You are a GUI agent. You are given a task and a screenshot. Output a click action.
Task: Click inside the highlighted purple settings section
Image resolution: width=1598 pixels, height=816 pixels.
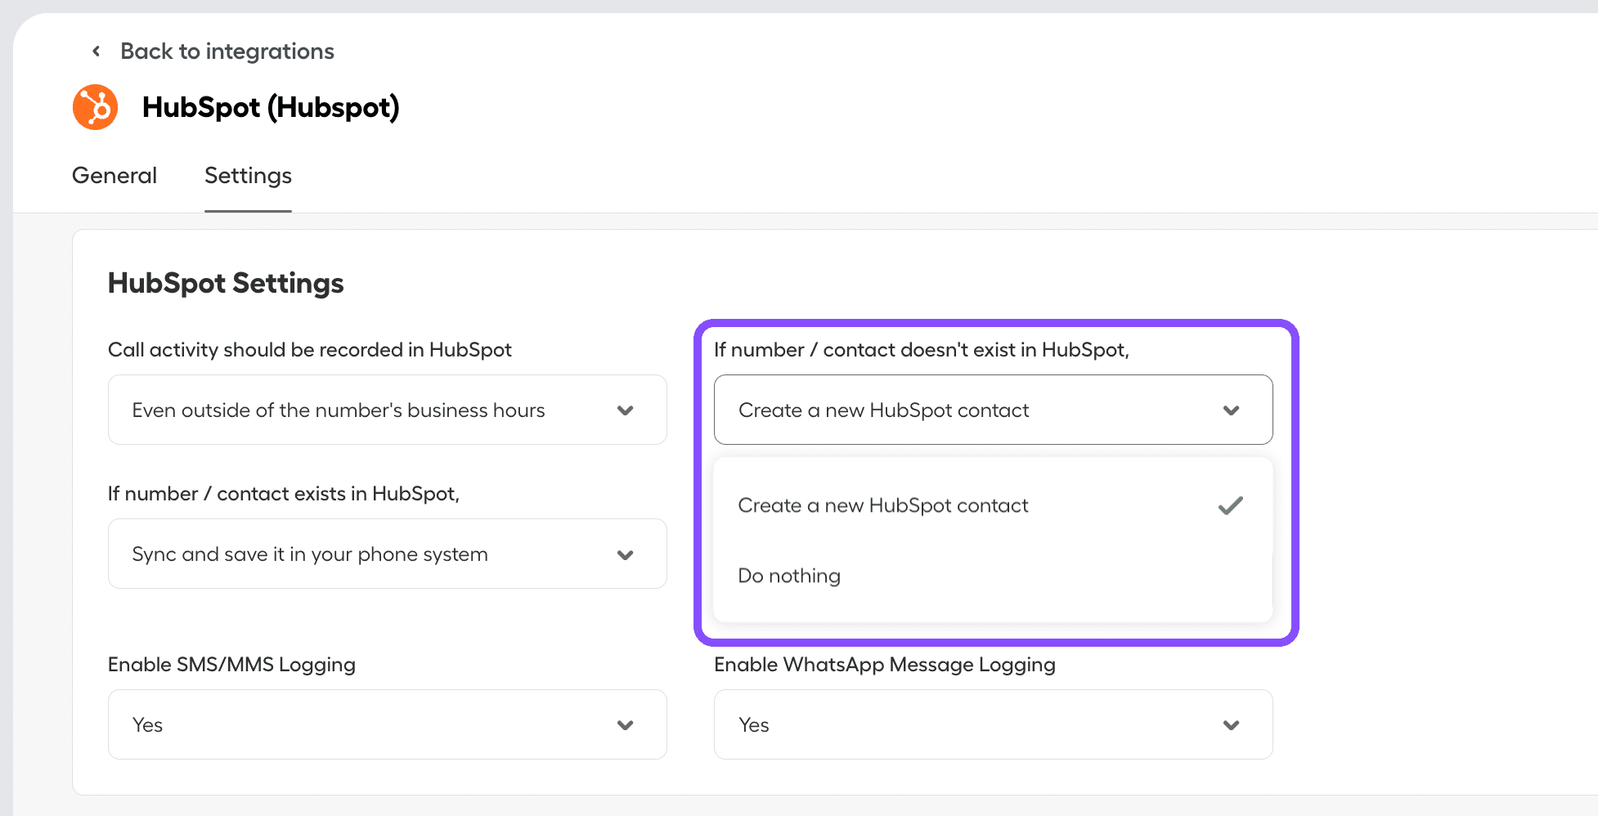[993, 350]
